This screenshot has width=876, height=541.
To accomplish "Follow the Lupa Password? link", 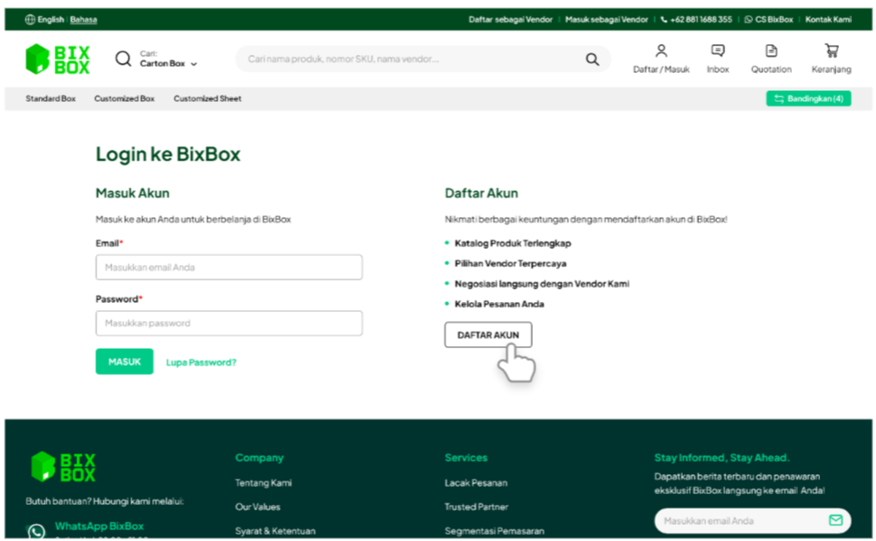I will click(x=201, y=362).
